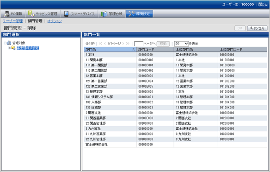Click the ユーザーID : 100000 label
Screen dimensions: 270x172
238,4
